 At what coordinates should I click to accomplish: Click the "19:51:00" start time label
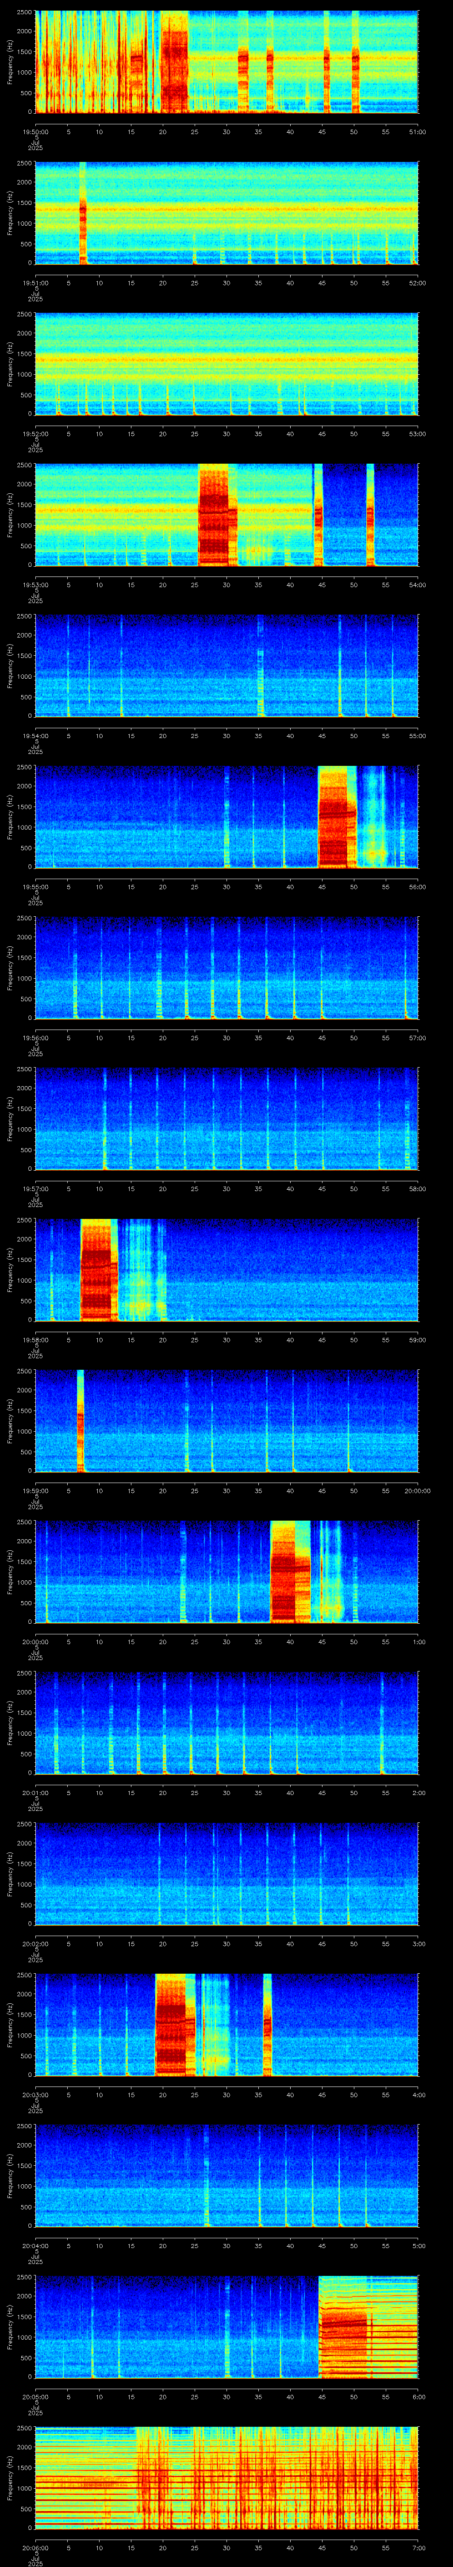pyautogui.click(x=36, y=283)
